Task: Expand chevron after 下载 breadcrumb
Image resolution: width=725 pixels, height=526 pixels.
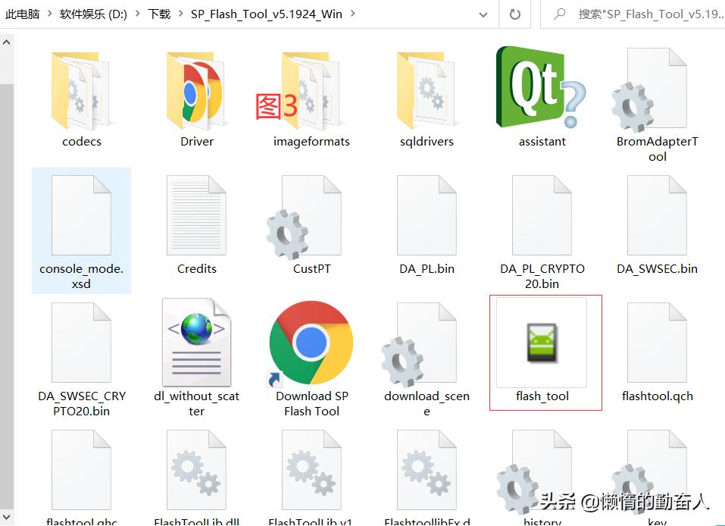Action: tap(180, 14)
